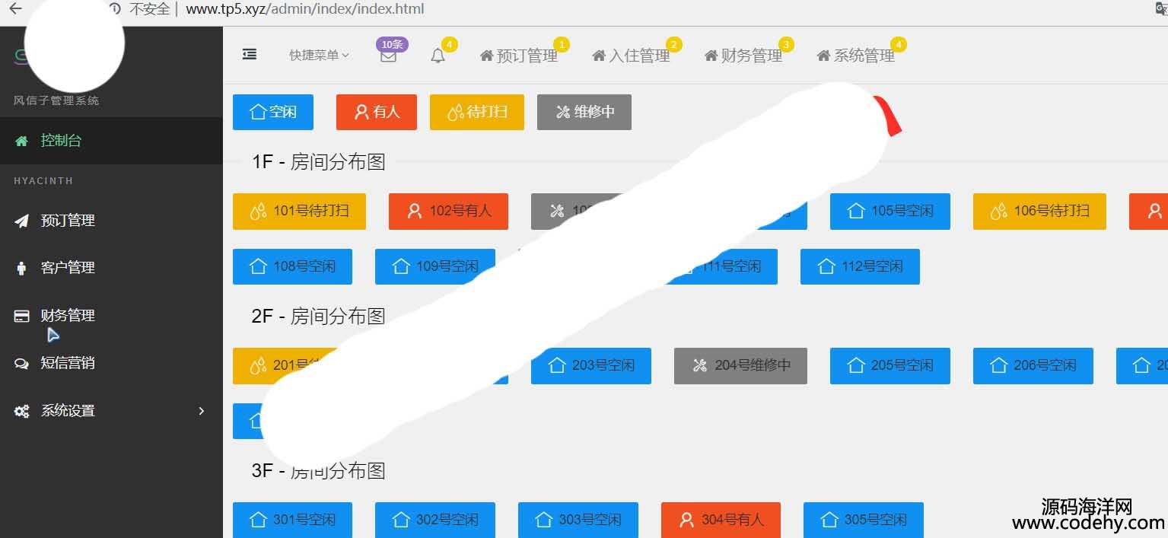The height and width of the screenshot is (538, 1168).
Task: Click the tools icon on the 维修中 legend button
Action: [563, 113]
